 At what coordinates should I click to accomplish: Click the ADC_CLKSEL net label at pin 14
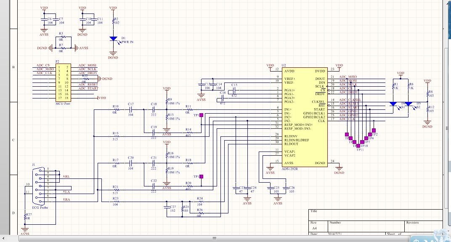[x=350, y=100]
